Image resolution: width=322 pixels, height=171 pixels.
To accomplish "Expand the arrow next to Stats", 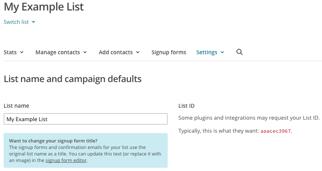I will click(x=22, y=52).
